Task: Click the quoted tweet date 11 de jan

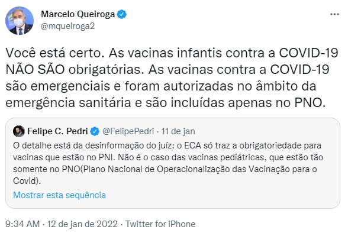Action: click(178, 131)
